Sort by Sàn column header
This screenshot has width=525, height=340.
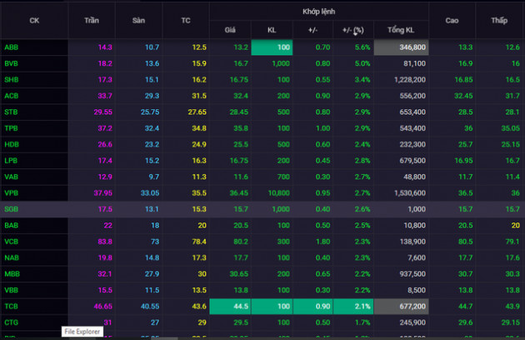click(x=138, y=21)
